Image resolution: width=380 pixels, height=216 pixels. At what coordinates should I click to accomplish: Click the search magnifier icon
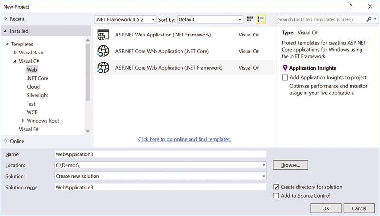(370, 19)
